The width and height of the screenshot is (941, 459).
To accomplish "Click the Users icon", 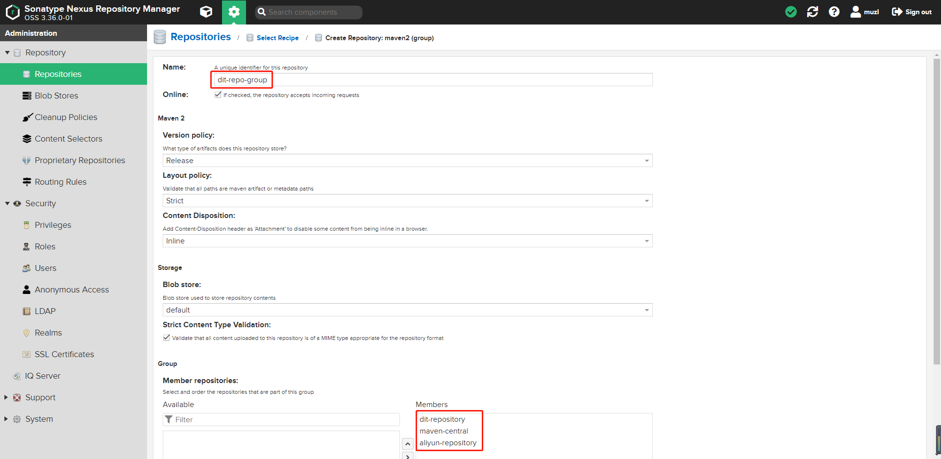I will [x=26, y=268].
